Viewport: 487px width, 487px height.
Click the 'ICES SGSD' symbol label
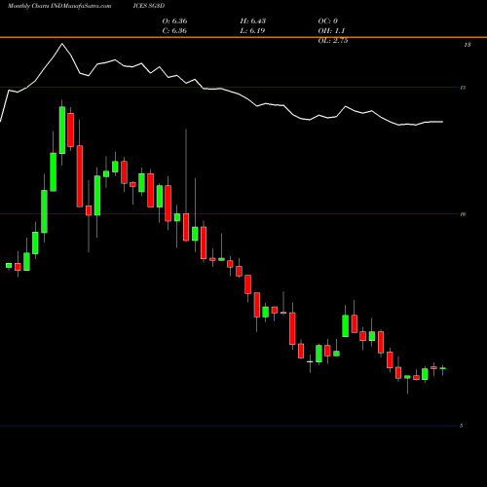pos(149,6)
